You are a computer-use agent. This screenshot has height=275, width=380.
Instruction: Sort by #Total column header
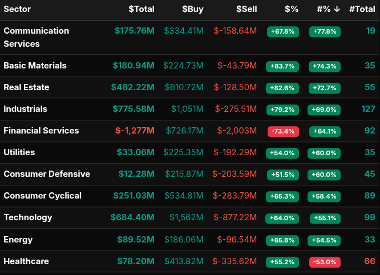[x=362, y=9]
